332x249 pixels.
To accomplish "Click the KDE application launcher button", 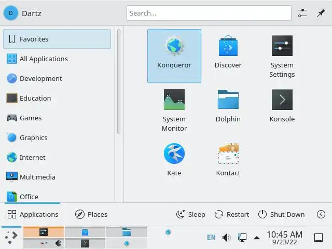I will pos(11,238).
